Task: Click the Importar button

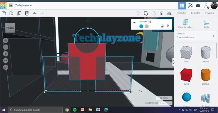Action: point(181,13)
